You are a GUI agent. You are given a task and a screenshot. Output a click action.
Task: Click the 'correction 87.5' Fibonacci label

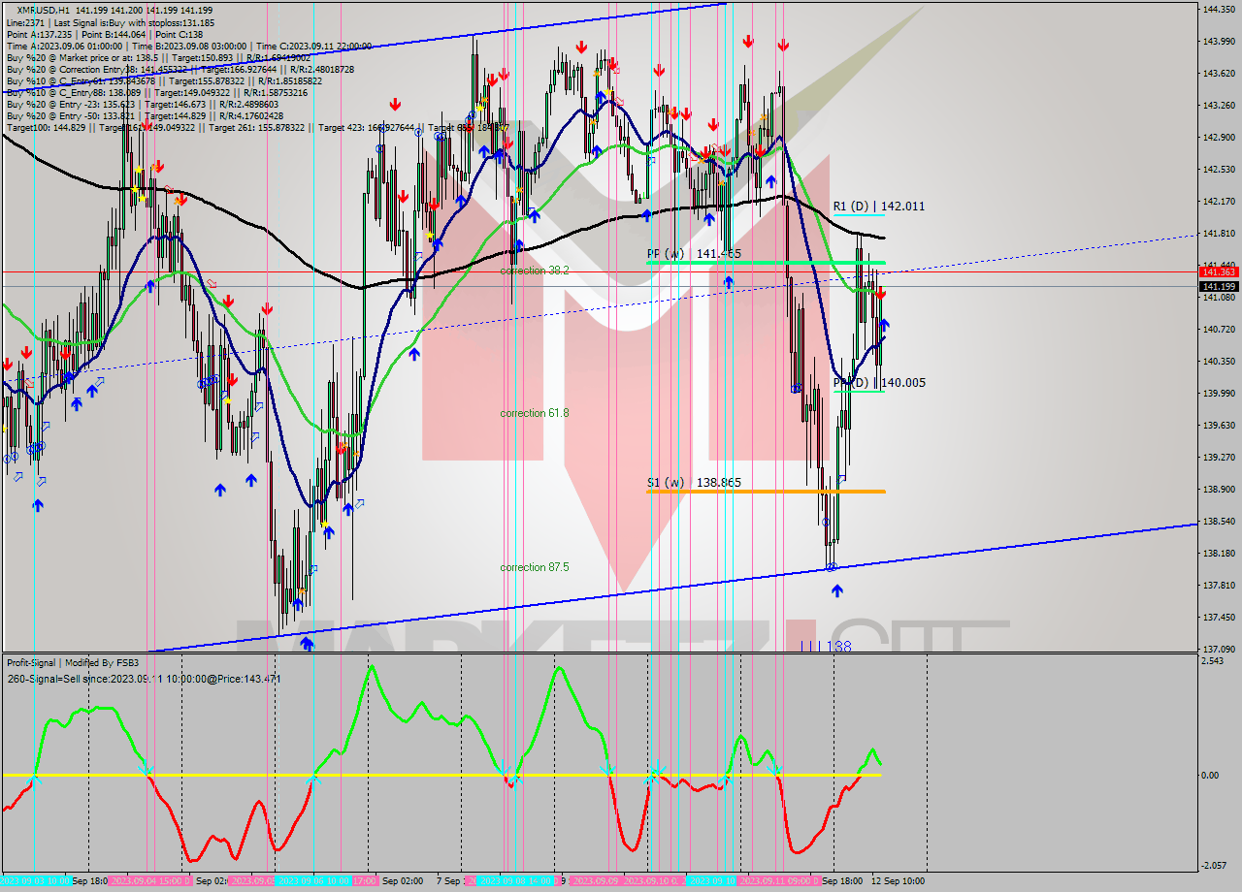(535, 567)
